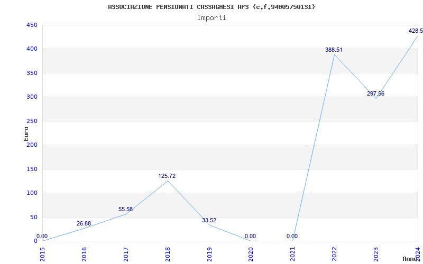
Task: Click the 26.88 data label
Action: coord(84,223)
